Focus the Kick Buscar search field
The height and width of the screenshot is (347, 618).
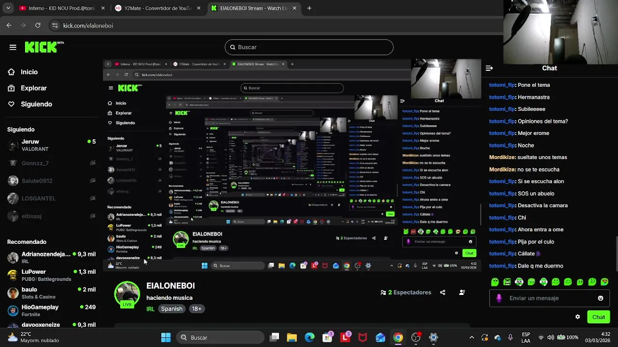coord(309,47)
